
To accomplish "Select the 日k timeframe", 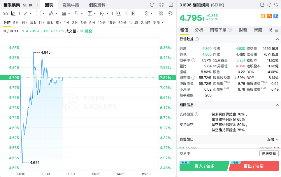I will (25, 22).
